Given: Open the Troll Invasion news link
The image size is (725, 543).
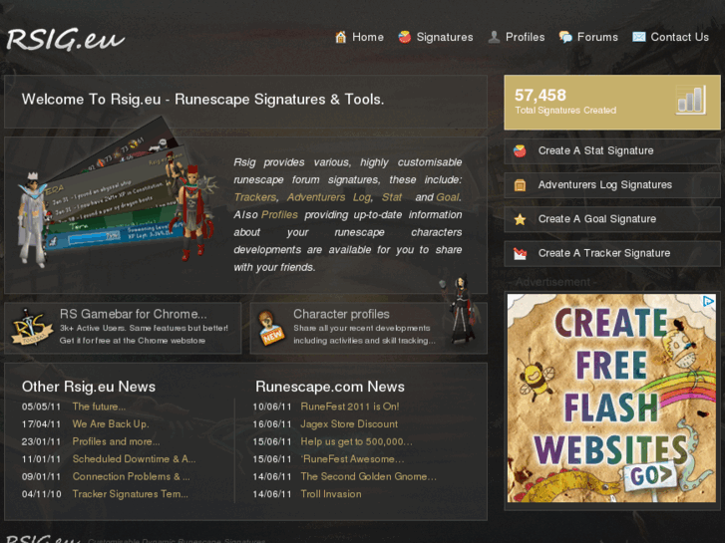Looking at the screenshot, I should pos(331,494).
